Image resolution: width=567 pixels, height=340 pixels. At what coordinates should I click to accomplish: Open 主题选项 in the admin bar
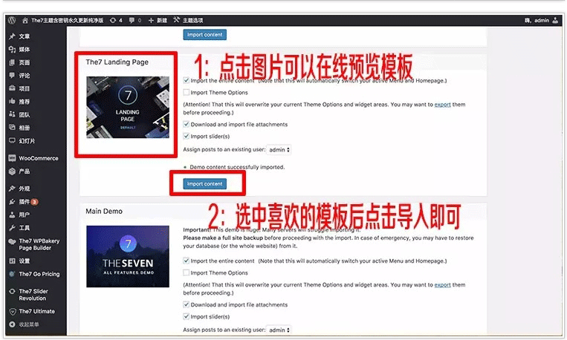(x=192, y=21)
